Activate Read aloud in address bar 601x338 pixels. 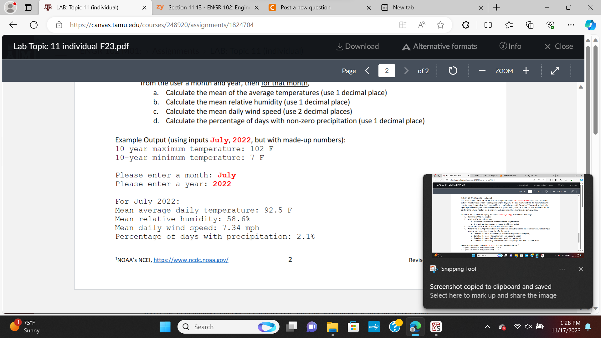coord(422,25)
